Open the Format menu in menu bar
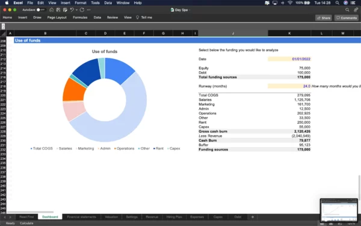Viewport: 361px width, 226px height. [x=81, y=3]
